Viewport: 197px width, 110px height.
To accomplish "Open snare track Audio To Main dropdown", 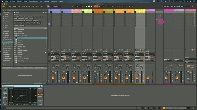I will 55,61.
